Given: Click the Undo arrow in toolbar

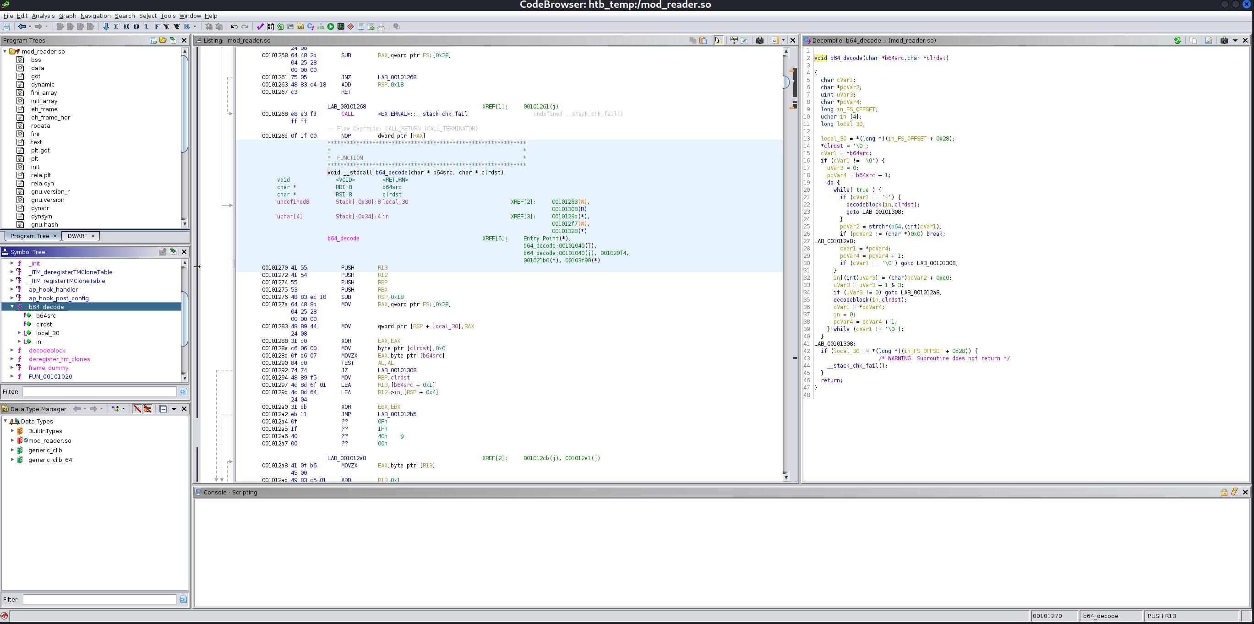Looking at the screenshot, I should [234, 27].
